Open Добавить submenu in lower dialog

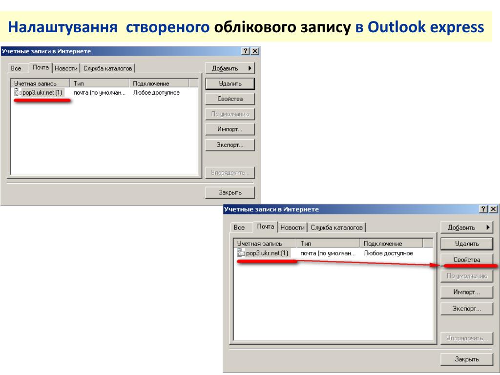[x=467, y=228]
